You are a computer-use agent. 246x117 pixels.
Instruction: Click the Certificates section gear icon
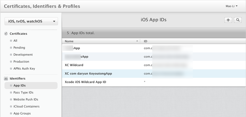tap(6, 34)
